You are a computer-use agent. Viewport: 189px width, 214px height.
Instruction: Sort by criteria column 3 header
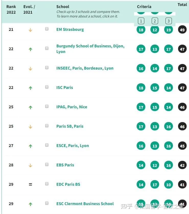click(169, 21)
